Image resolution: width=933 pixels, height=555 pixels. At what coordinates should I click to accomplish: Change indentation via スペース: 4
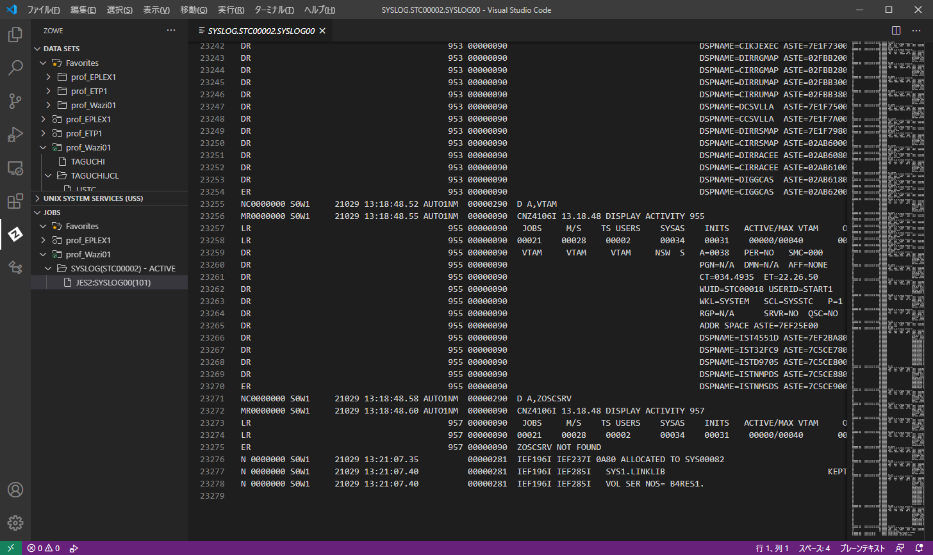(x=814, y=548)
